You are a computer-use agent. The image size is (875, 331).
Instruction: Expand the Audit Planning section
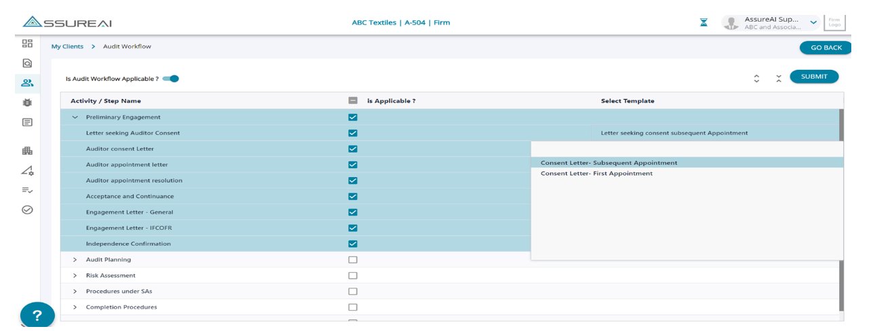point(75,260)
